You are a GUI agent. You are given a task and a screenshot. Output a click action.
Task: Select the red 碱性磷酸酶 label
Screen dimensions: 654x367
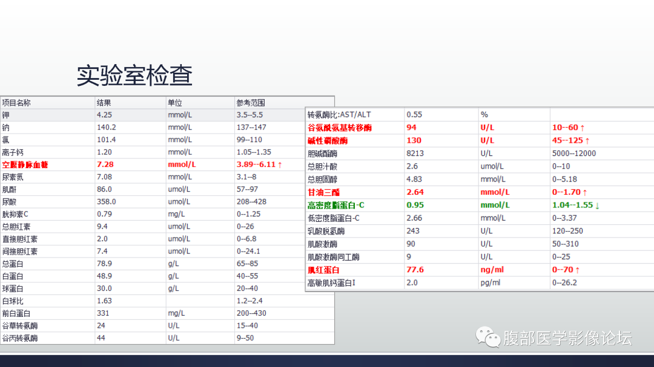point(328,141)
